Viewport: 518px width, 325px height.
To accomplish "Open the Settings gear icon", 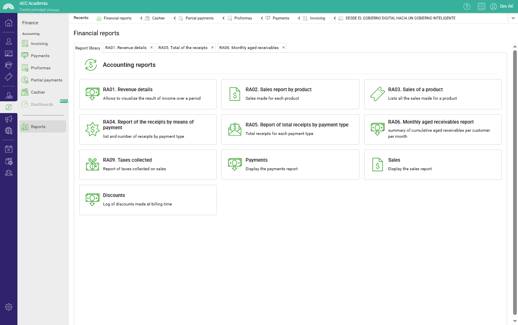I will point(9,307).
